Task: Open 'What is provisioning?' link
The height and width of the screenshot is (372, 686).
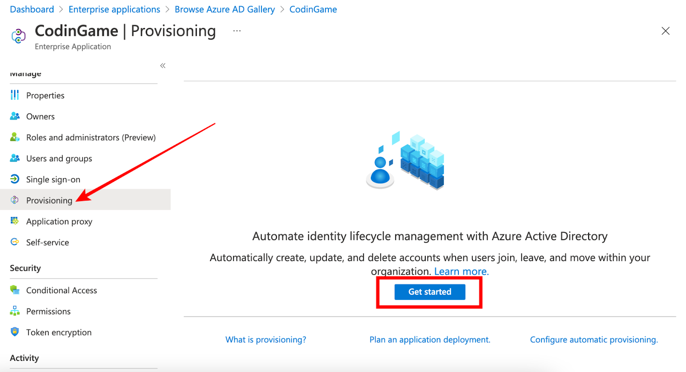Action: 266,339
